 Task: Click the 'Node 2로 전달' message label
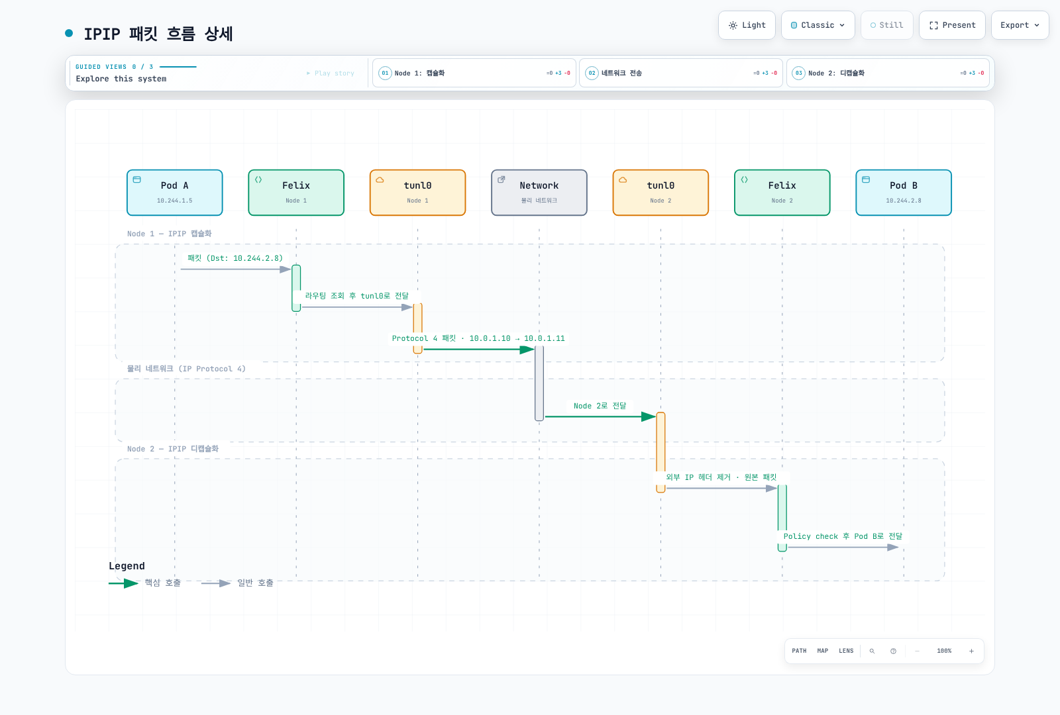[600, 406]
